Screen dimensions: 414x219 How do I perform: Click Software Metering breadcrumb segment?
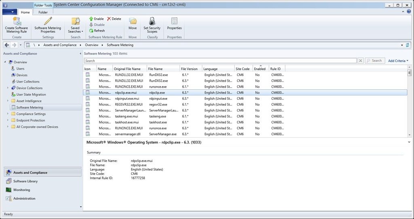tap(120, 45)
